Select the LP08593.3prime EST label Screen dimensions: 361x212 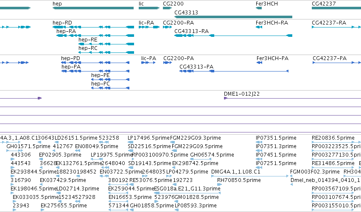(x=196, y=206)
